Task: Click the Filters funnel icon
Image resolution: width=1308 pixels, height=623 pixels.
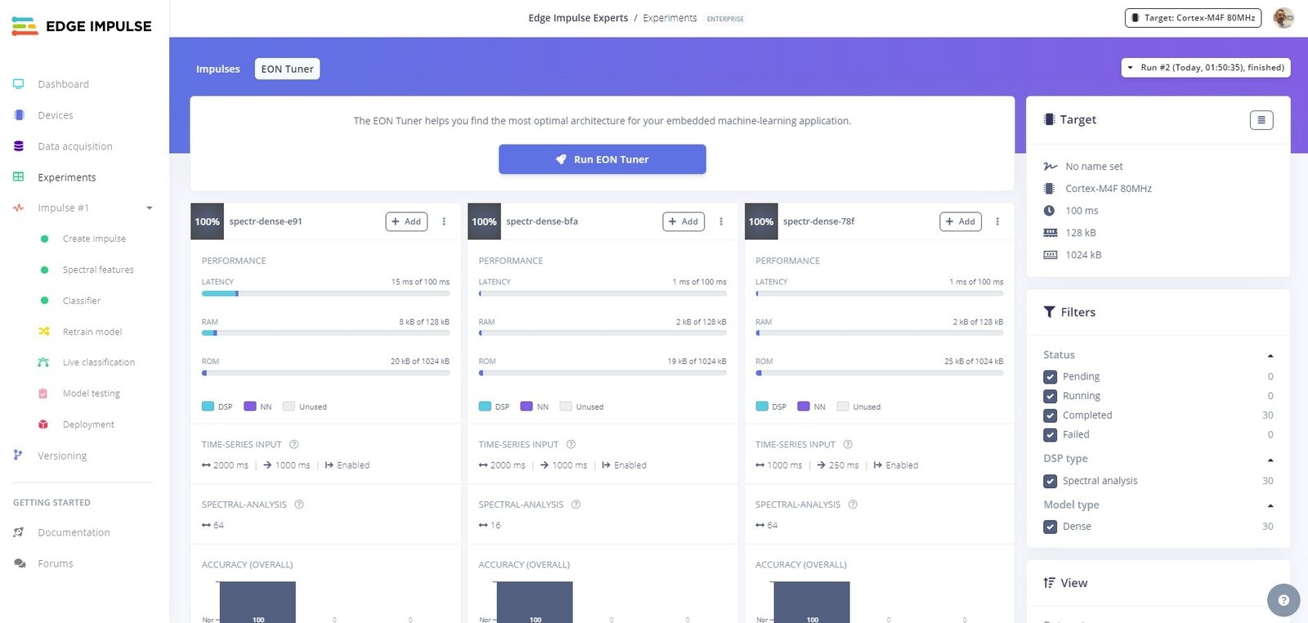Action: click(x=1050, y=312)
